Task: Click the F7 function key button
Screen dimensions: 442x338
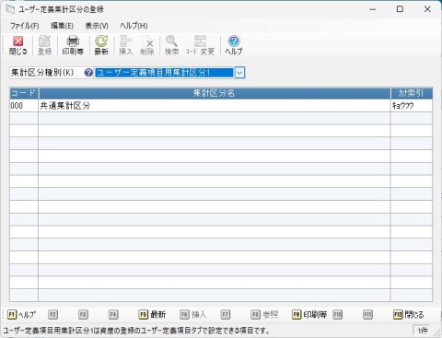Action: [x=226, y=314]
